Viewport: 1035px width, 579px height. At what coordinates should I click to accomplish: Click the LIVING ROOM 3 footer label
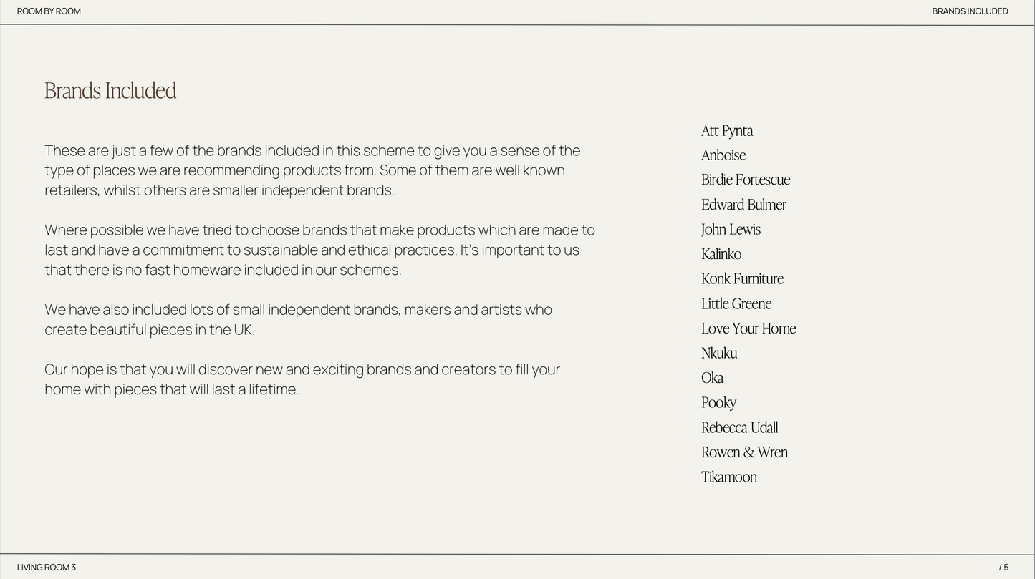[47, 568]
